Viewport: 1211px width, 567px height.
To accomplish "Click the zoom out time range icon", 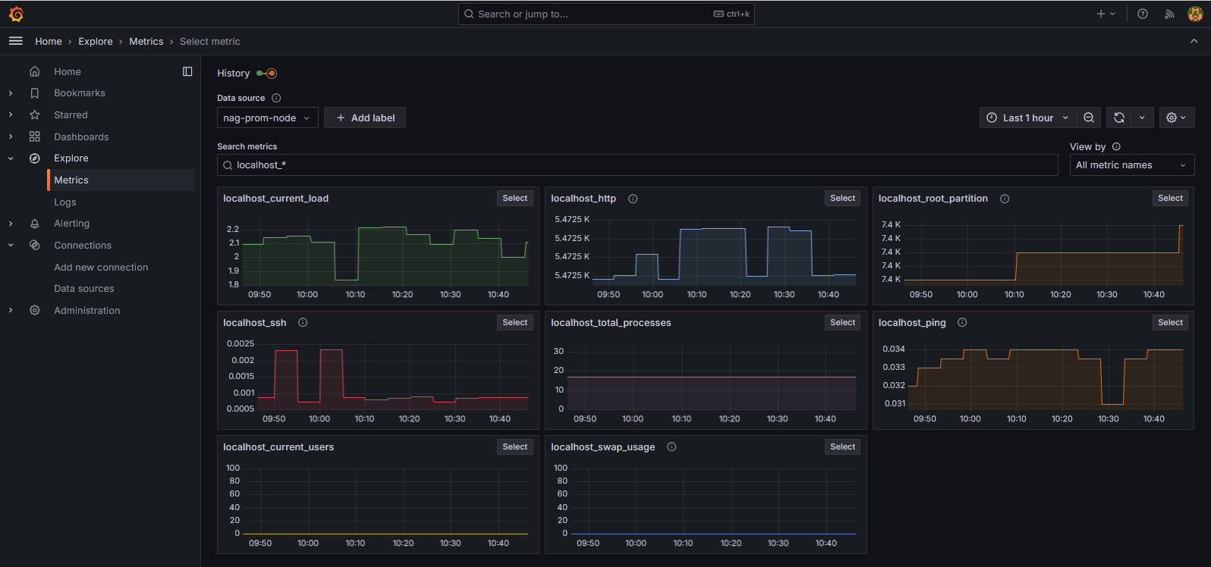I will point(1089,117).
